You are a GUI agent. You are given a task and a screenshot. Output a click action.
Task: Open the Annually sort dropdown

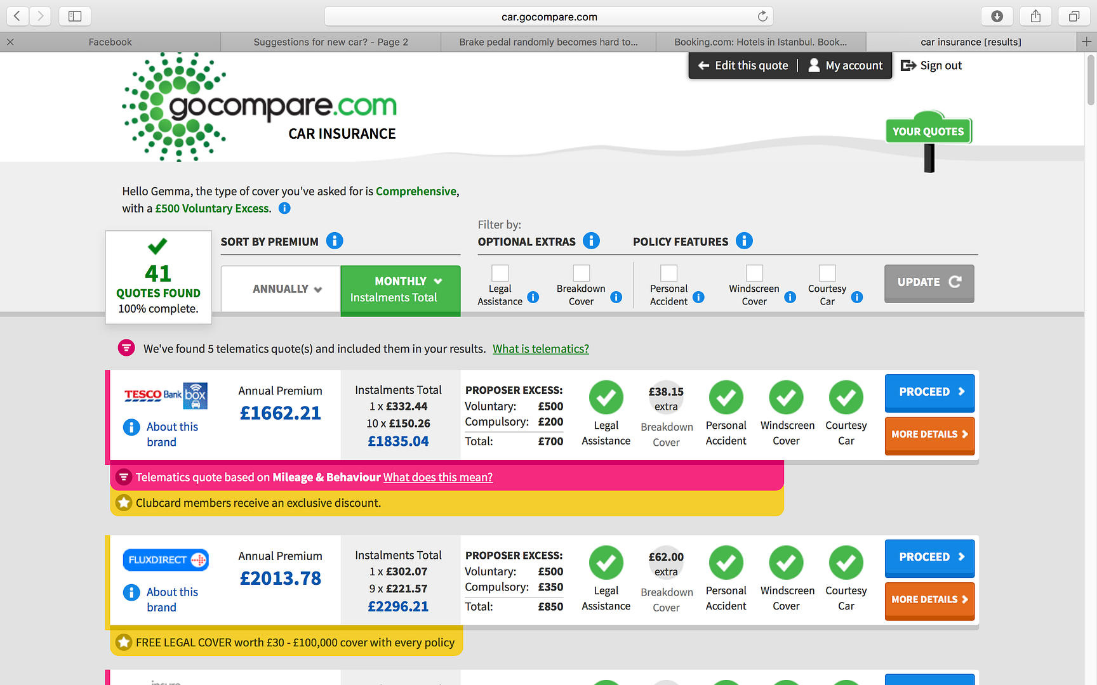281,289
